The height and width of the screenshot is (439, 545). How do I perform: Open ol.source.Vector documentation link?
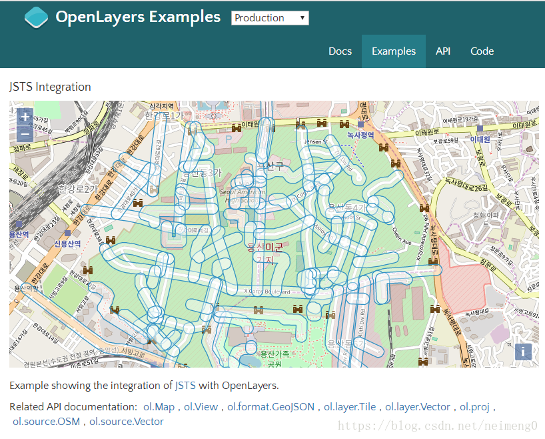click(x=127, y=421)
